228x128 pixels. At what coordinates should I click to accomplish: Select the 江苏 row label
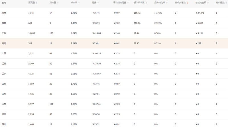click(4, 64)
